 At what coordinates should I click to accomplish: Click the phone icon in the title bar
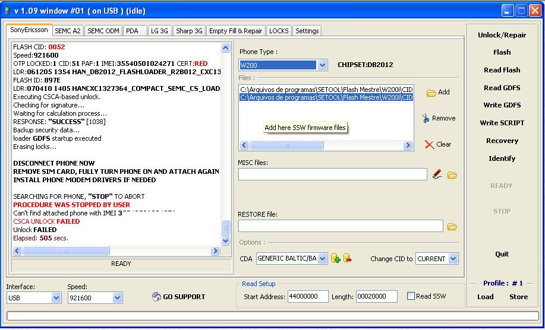coord(7,11)
